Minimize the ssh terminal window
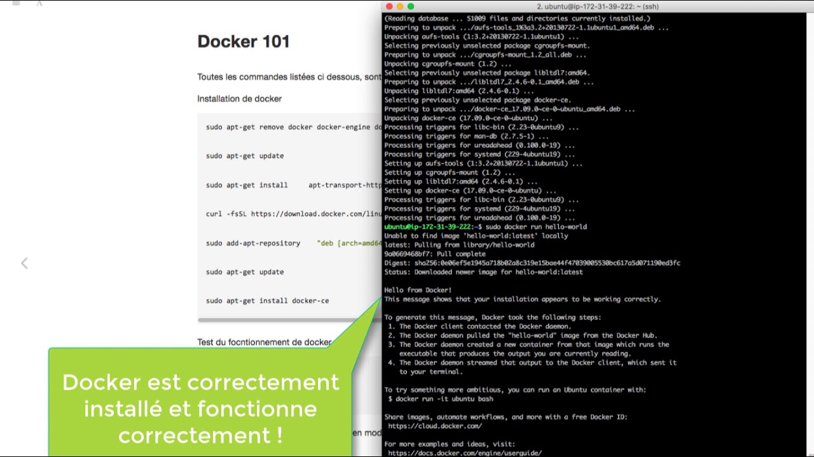 pos(400,6)
